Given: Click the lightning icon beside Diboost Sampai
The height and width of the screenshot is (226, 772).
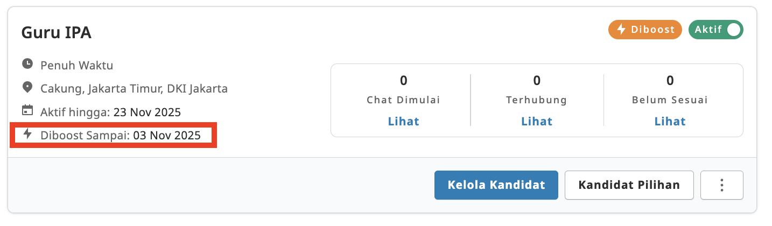Looking at the screenshot, I should click(27, 134).
